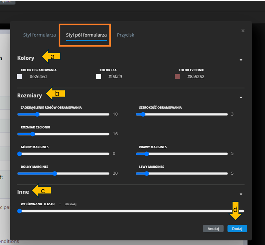Image resolution: width=265 pixels, height=245 pixels.
Task: Collapse the Kolory section arrow
Action: click(241, 60)
